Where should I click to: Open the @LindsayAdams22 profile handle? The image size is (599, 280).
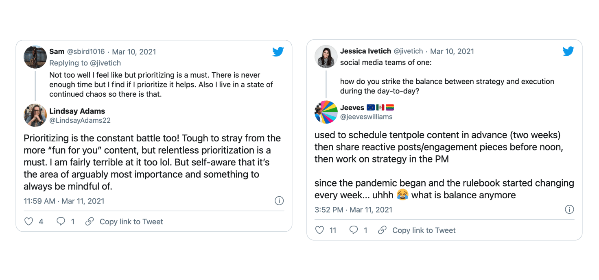pyautogui.click(x=80, y=120)
